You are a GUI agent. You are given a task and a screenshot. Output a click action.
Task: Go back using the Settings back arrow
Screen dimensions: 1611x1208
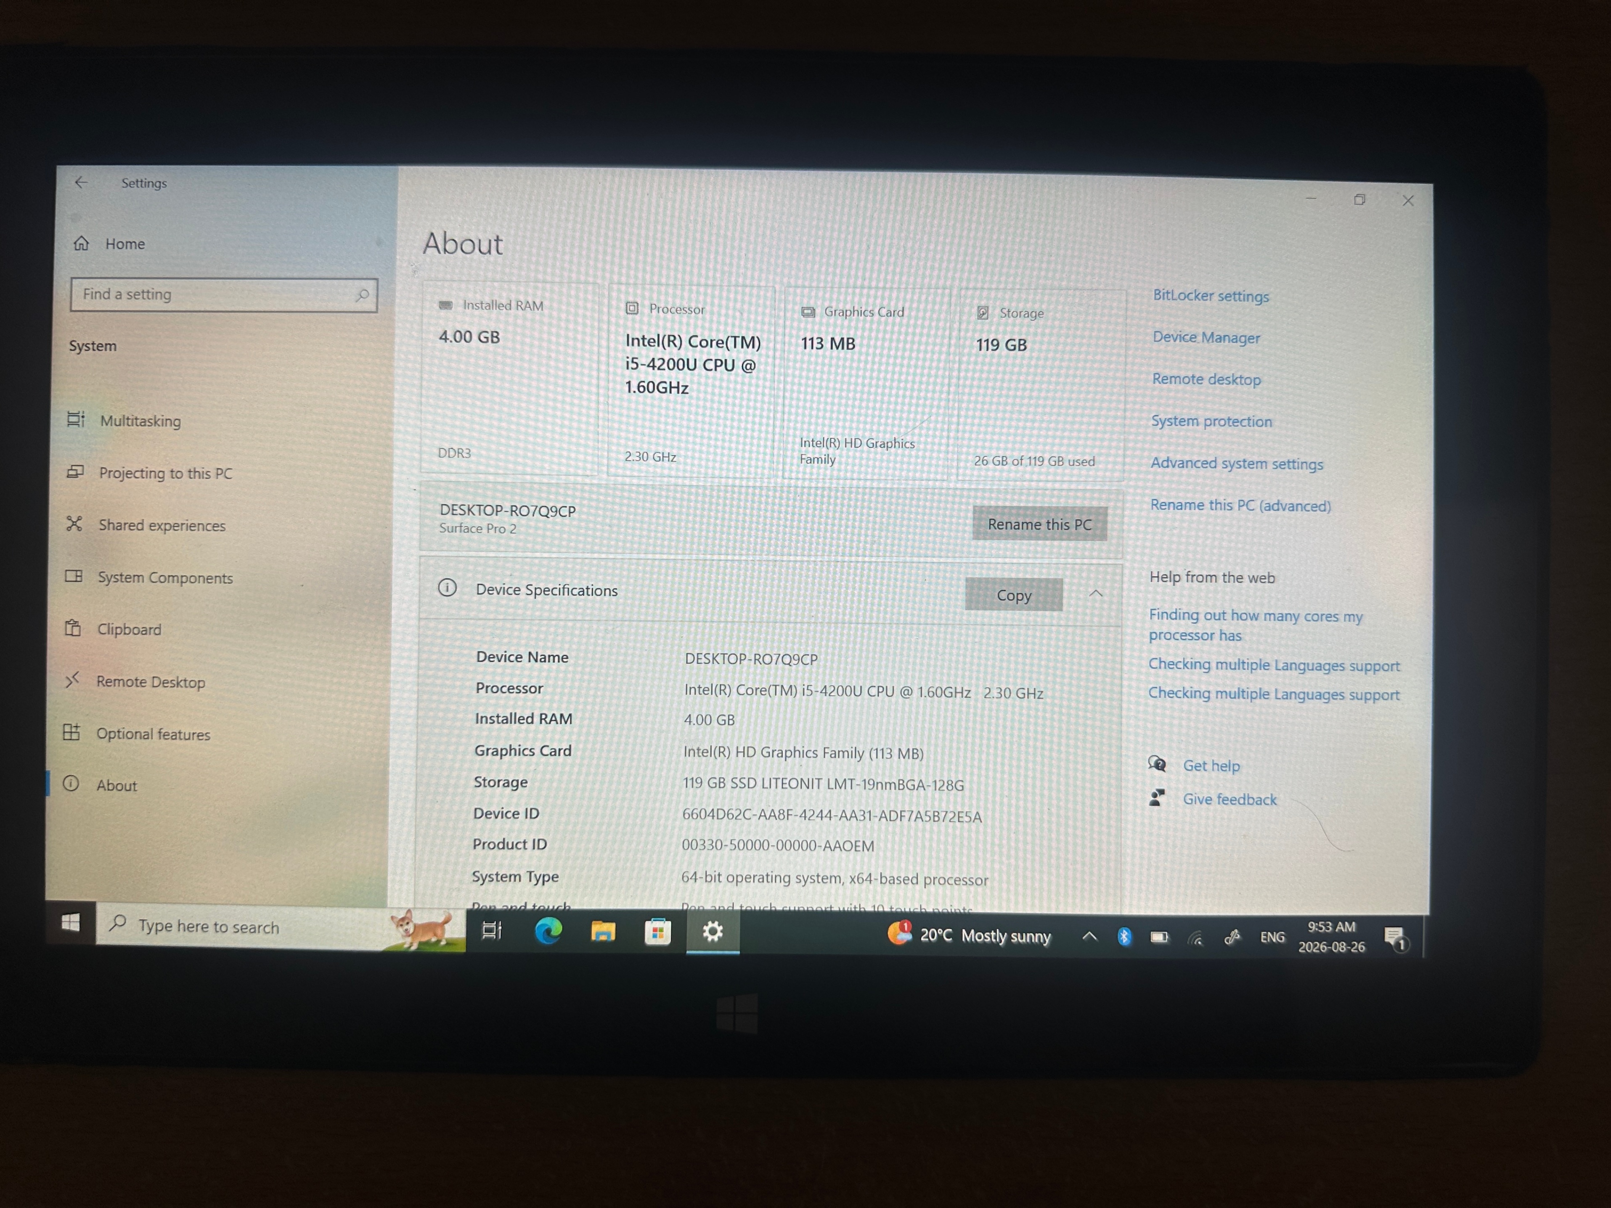pyautogui.click(x=81, y=182)
